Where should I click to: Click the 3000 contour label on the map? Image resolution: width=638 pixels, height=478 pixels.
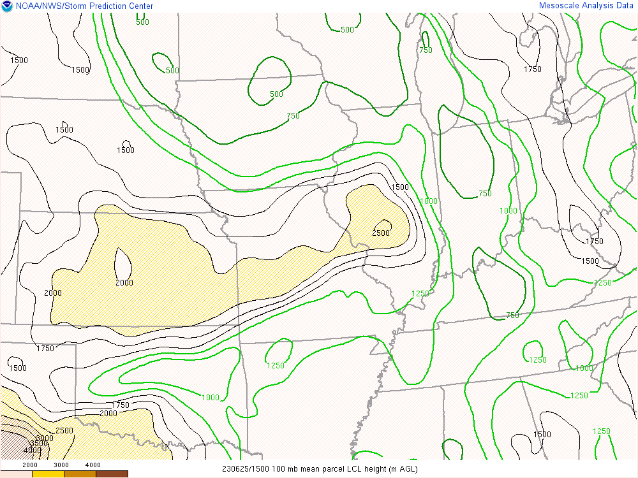(44, 438)
